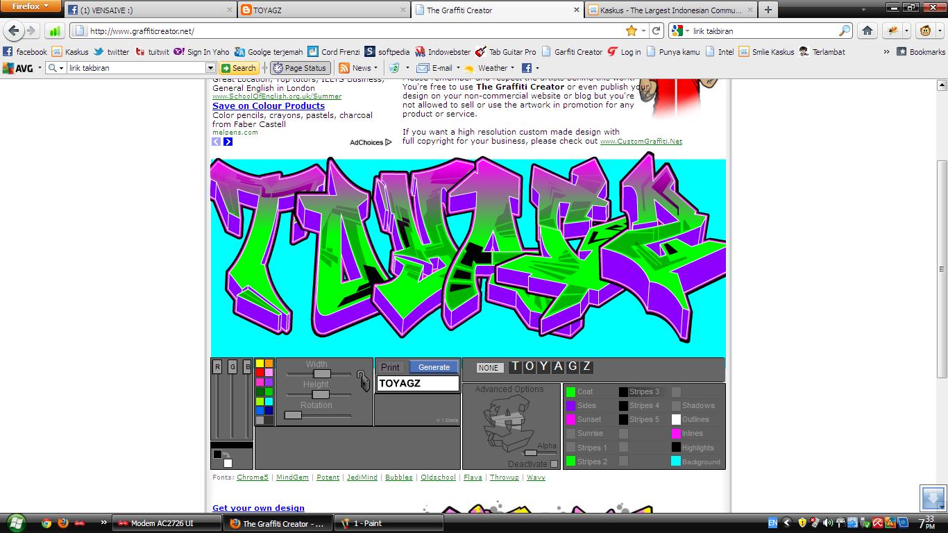Click the Firefox home icon
Image resolution: width=948 pixels, height=533 pixels.
867,31
